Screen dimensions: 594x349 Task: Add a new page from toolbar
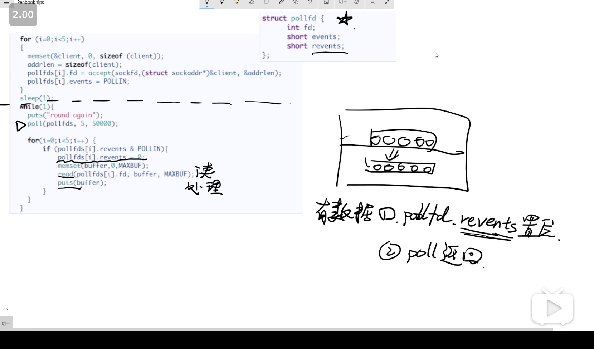pyautogui.click(x=343, y=2)
